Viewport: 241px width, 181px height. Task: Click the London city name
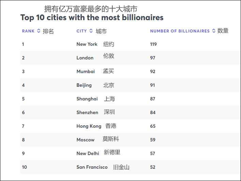pyautogui.click(x=85, y=58)
